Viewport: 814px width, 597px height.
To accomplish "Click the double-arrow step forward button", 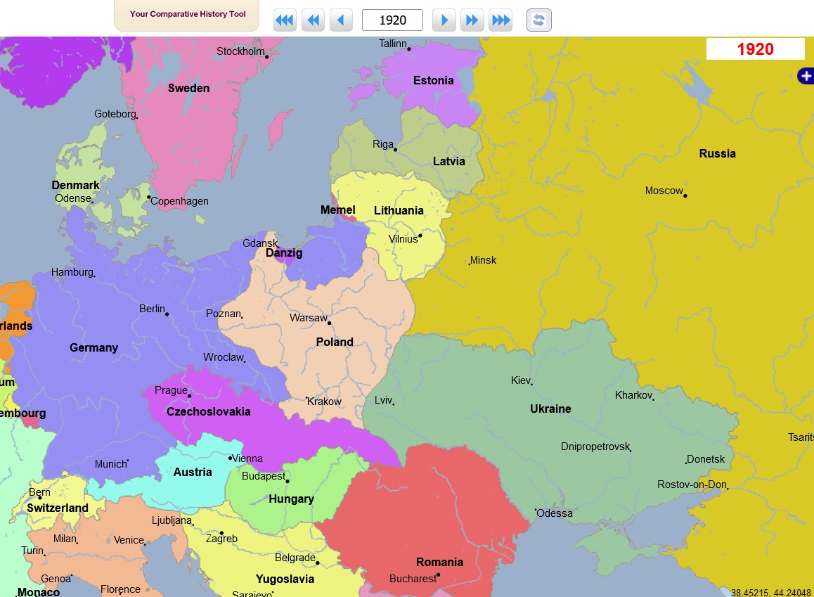I will point(472,20).
